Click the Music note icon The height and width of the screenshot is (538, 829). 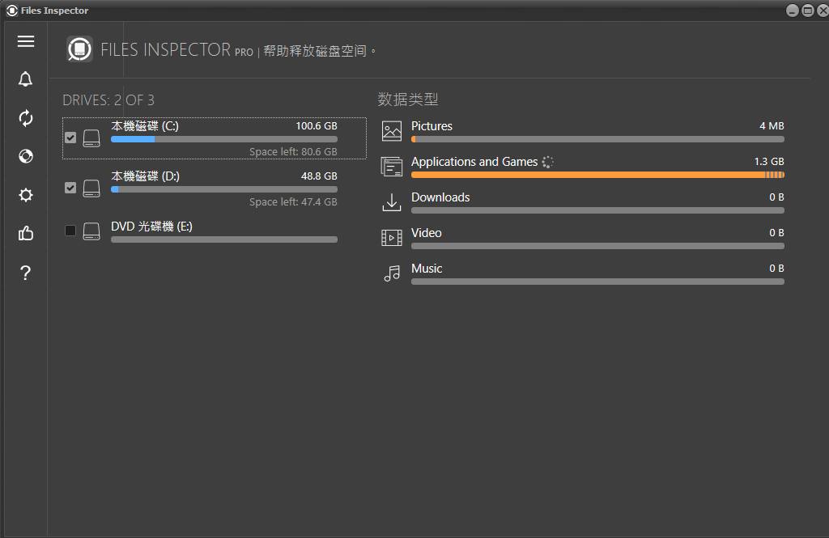point(392,273)
